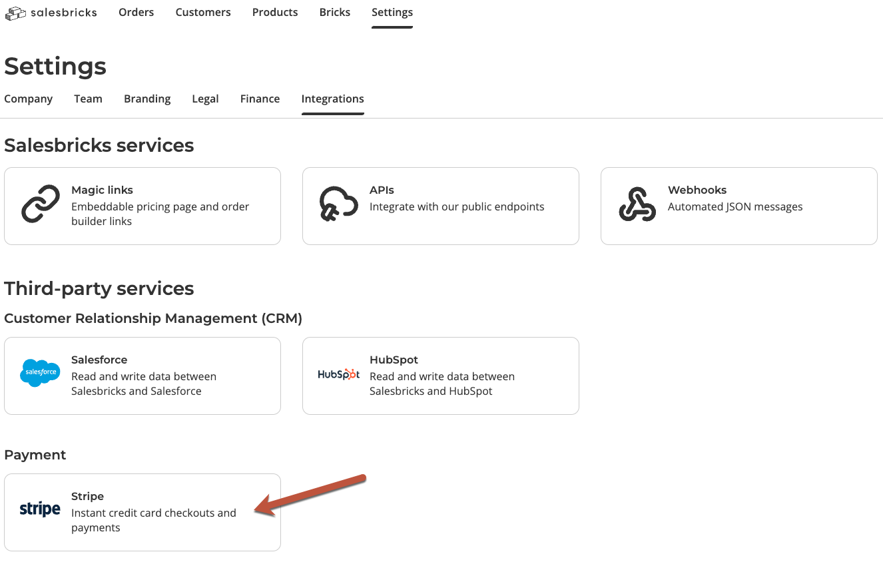Open the Branding tab
This screenshot has height=562, width=883.
pos(147,99)
